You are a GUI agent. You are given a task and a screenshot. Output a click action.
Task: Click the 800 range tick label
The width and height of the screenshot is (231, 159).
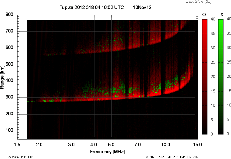tap(9, 14)
